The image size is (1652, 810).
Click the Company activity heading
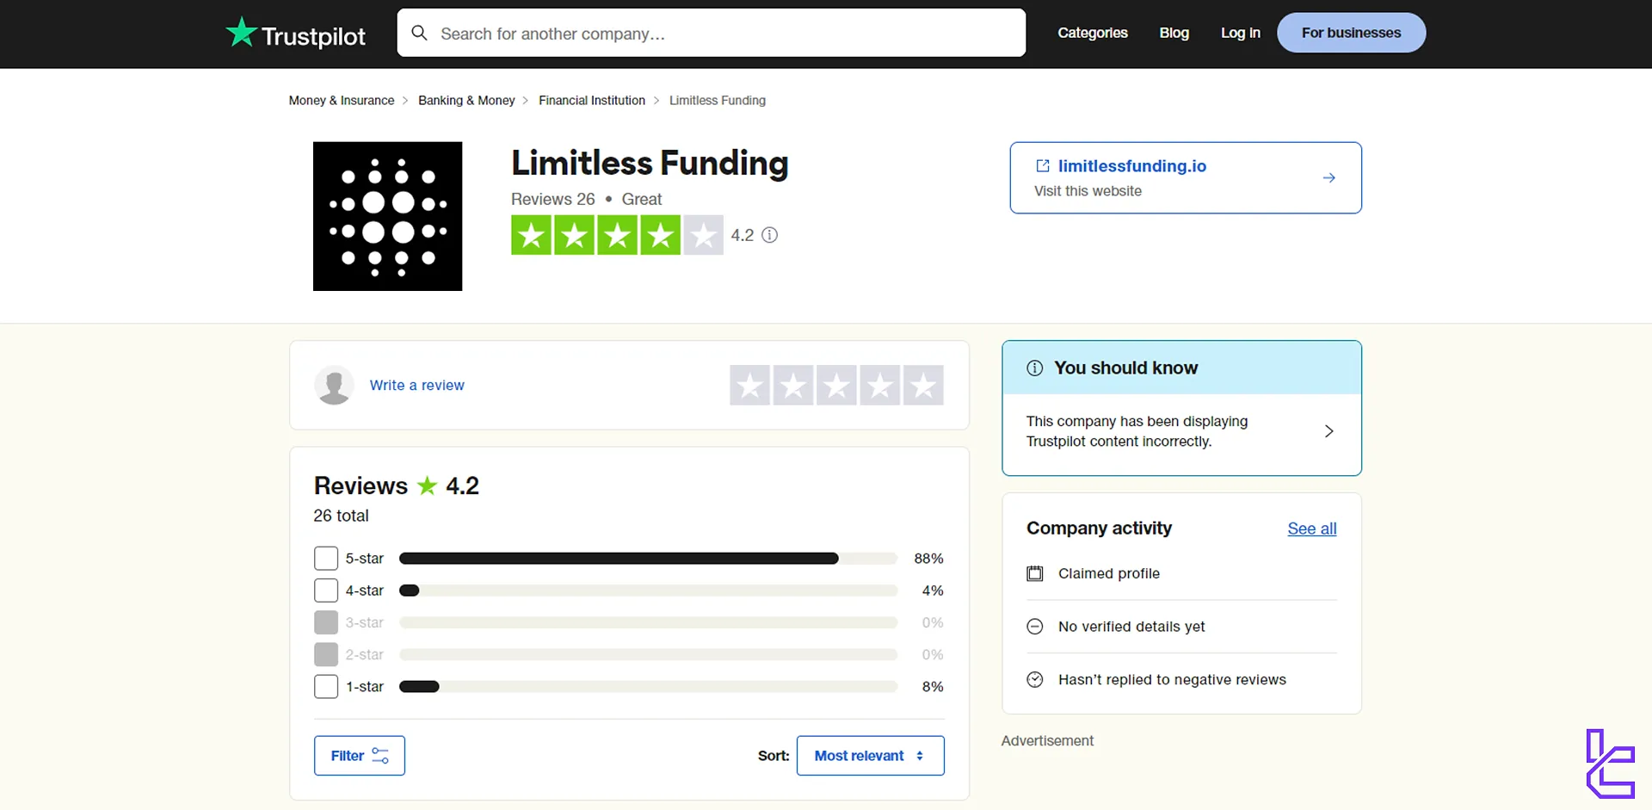click(x=1099, y=528)
